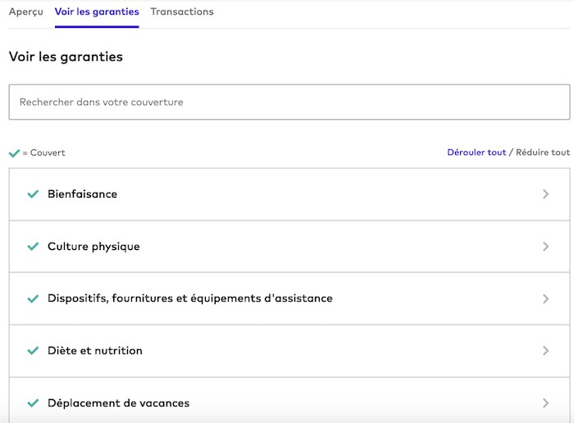Click the checkmark icon beside Bienfaisance
The image size is (574, 423).
point(33,194)
